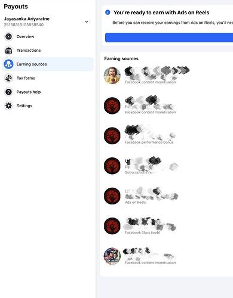Open the Overview menu item

tap(48, 36)
